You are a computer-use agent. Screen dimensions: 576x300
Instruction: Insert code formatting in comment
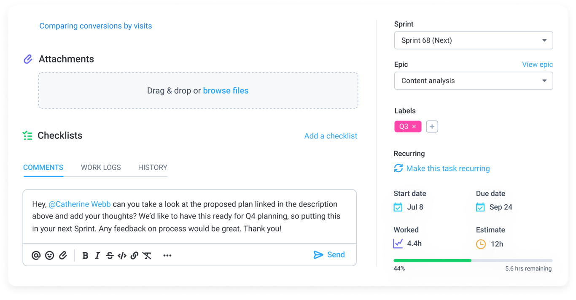(x=122, y=255)
